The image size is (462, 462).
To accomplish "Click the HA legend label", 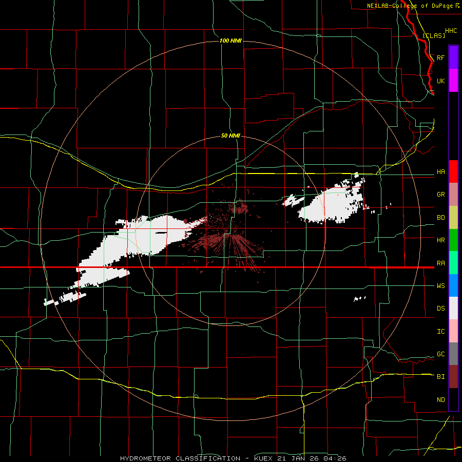I will [x=441, y=172].
